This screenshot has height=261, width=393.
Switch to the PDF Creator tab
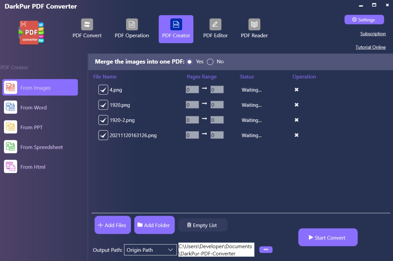[x=176, y=29]
